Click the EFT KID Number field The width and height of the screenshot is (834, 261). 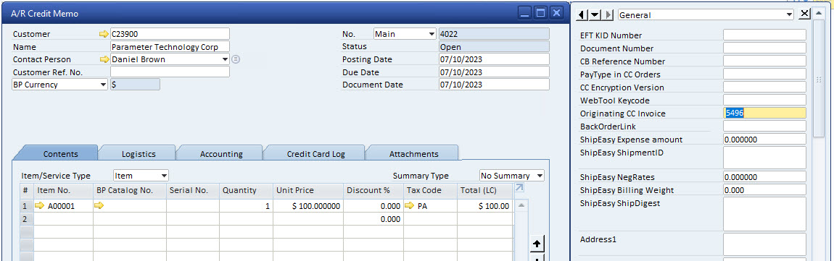(x=764, y=35)
